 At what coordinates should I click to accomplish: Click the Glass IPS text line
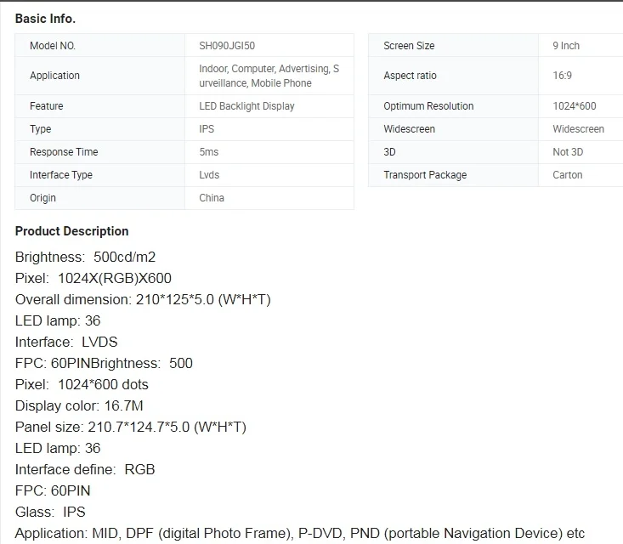50,512
